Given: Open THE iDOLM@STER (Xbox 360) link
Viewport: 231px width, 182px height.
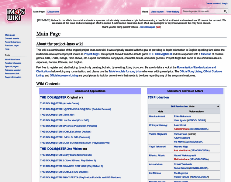Looking at the screenshot, I should (57, 115).
